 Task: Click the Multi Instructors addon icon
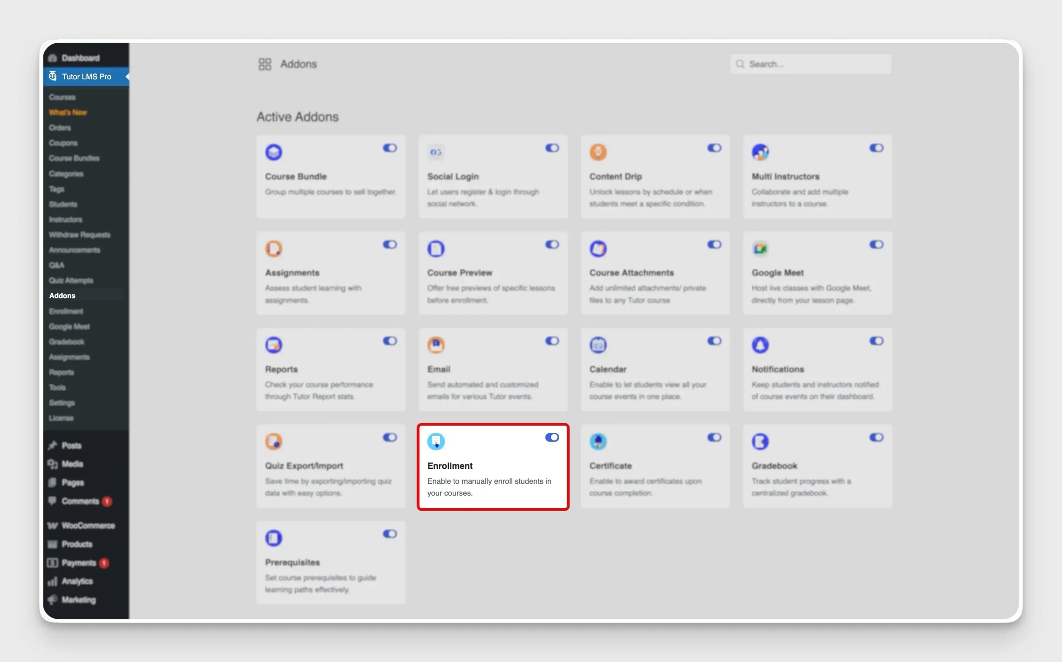760,153
